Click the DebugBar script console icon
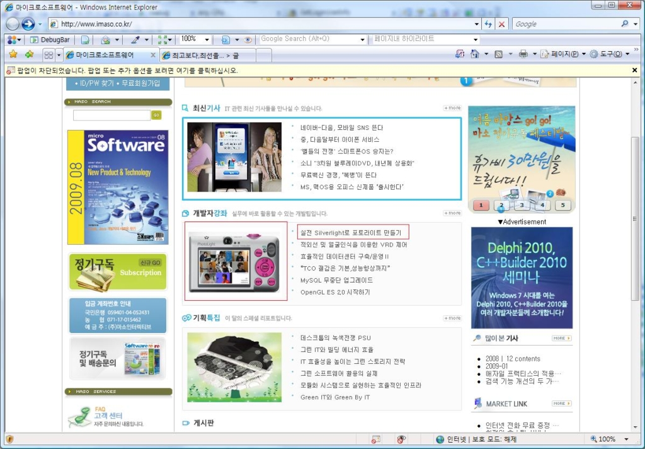The width and height of the screenshot is (645, 449). [226, 40]
